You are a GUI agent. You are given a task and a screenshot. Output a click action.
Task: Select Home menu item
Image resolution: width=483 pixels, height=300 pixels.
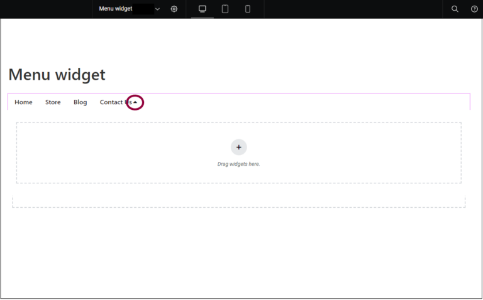coord(23,102)
